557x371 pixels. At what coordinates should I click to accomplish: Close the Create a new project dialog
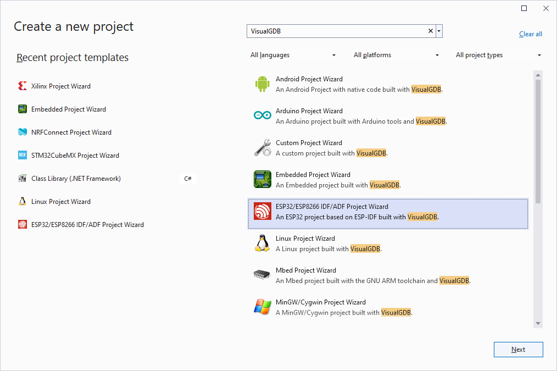coord(546,8)
